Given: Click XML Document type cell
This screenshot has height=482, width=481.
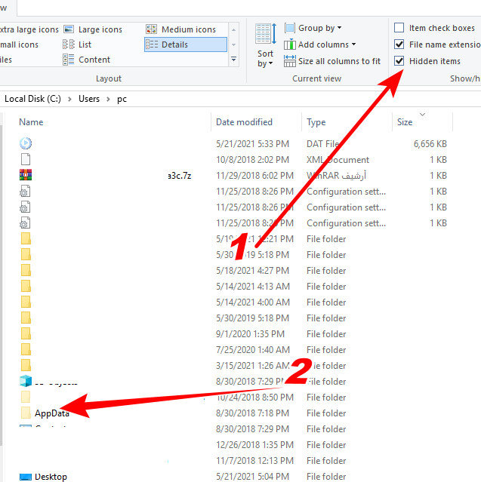Looking at the screenshot, I should pyautogui.click(x=338, y=160).
